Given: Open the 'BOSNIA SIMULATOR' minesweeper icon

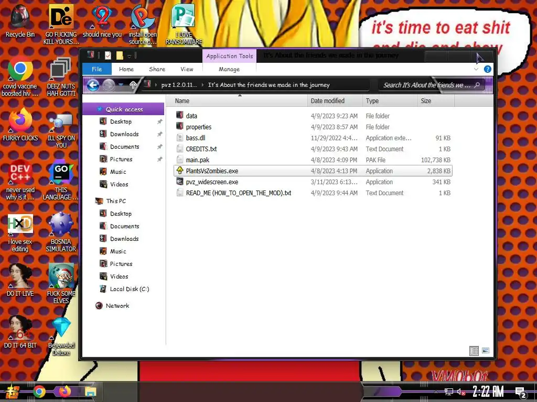Looking at the screenshot, I should click(61, 232).
